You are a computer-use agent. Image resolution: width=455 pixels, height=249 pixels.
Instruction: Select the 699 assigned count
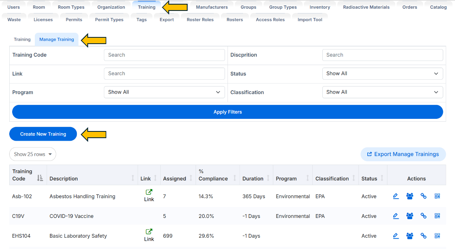coord(168,236)
